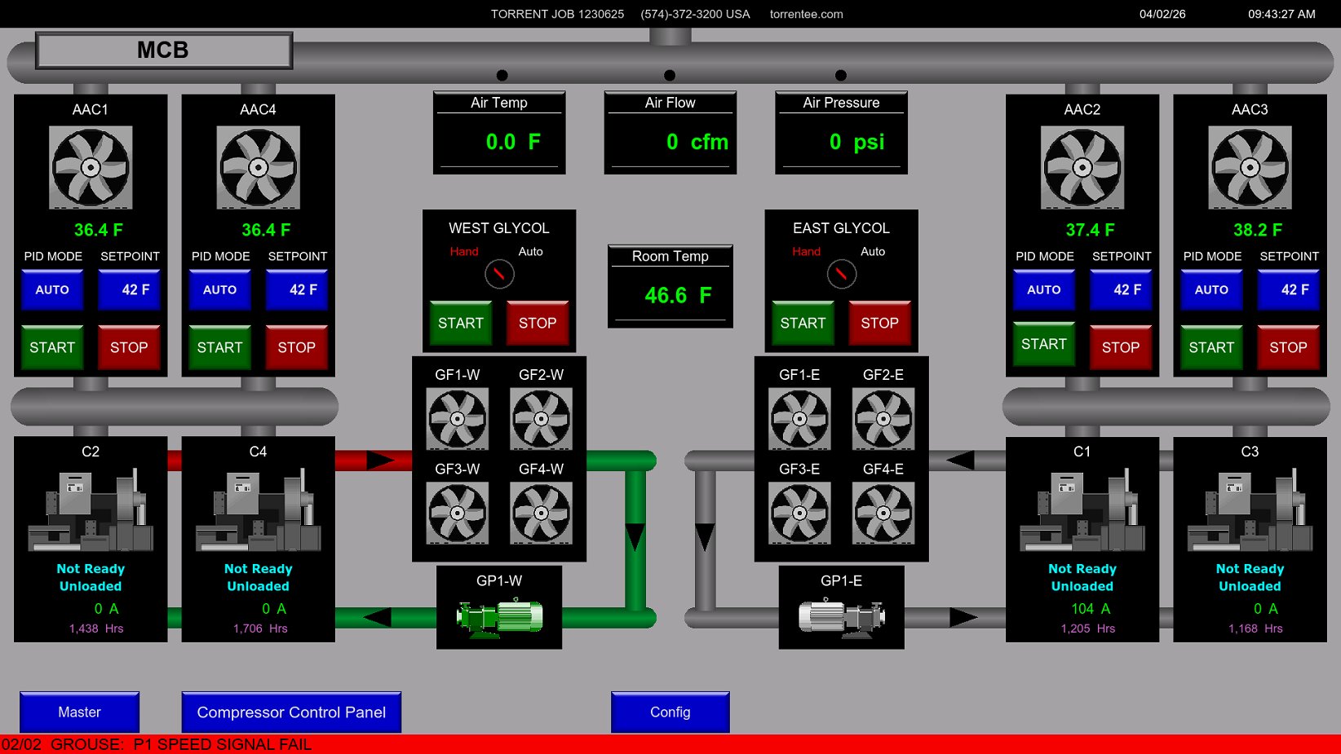Toggle AAC3 PID mode AUTO button
The image size is (1341, 754).
pyautogui.click(x=1211, y=289)
